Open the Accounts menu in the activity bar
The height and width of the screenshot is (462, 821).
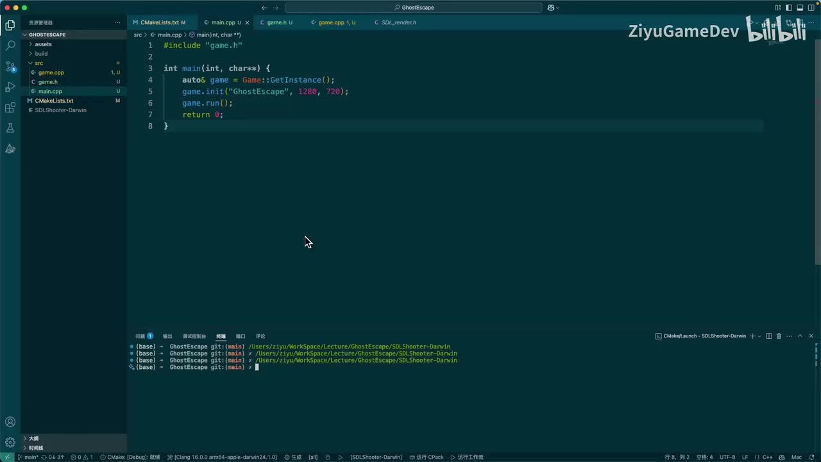click(10, 422)
